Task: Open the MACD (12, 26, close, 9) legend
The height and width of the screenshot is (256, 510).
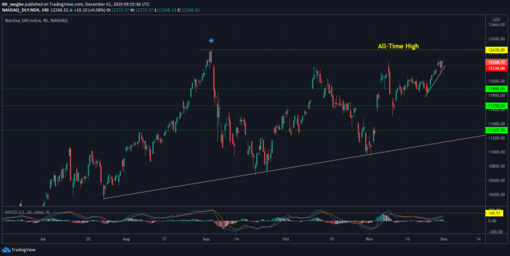Action: point(28,213)
